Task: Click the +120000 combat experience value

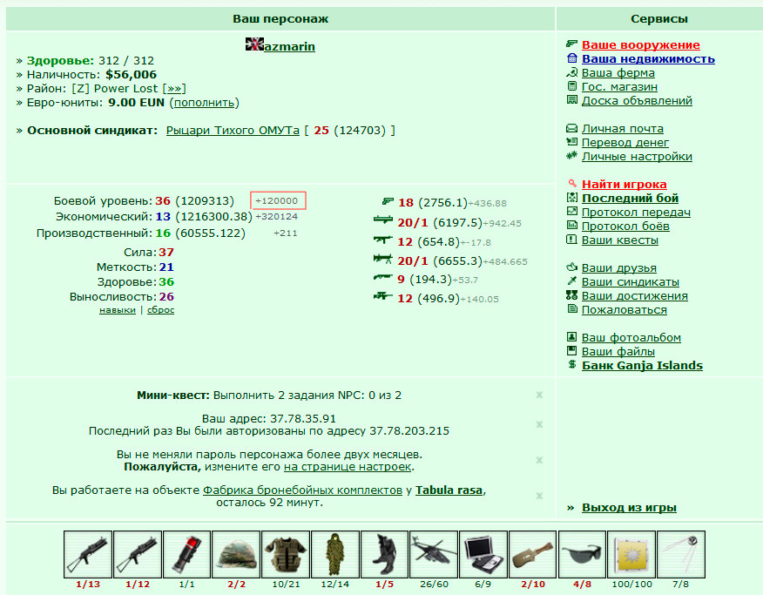Action: click(278, 200)
